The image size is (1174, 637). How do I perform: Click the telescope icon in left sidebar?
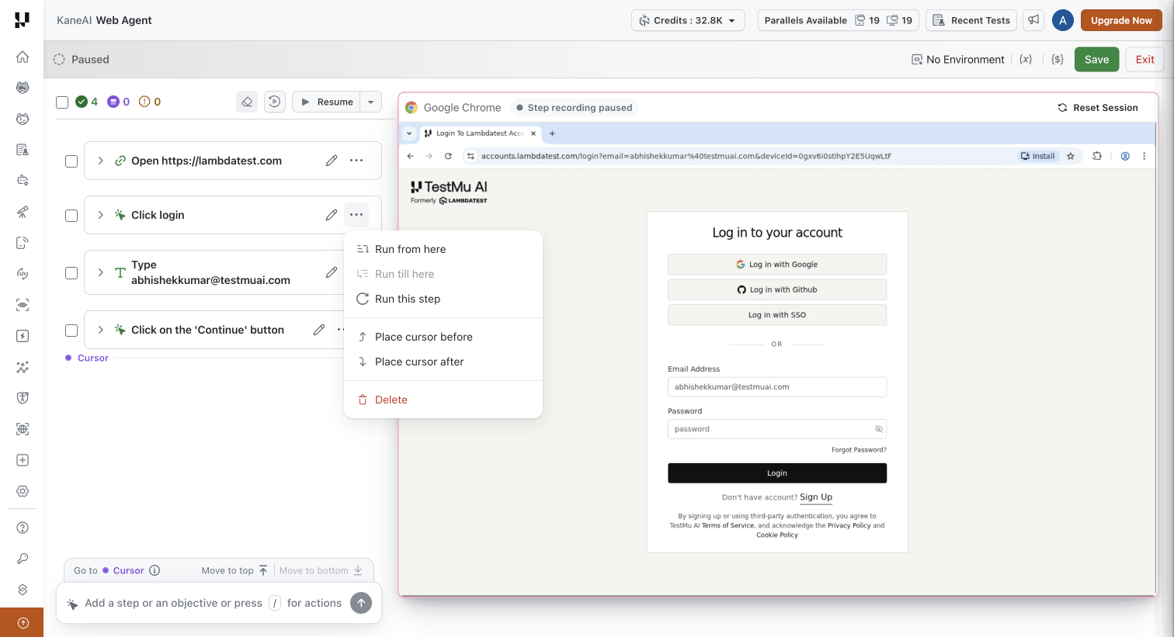(x=23, y=212)
